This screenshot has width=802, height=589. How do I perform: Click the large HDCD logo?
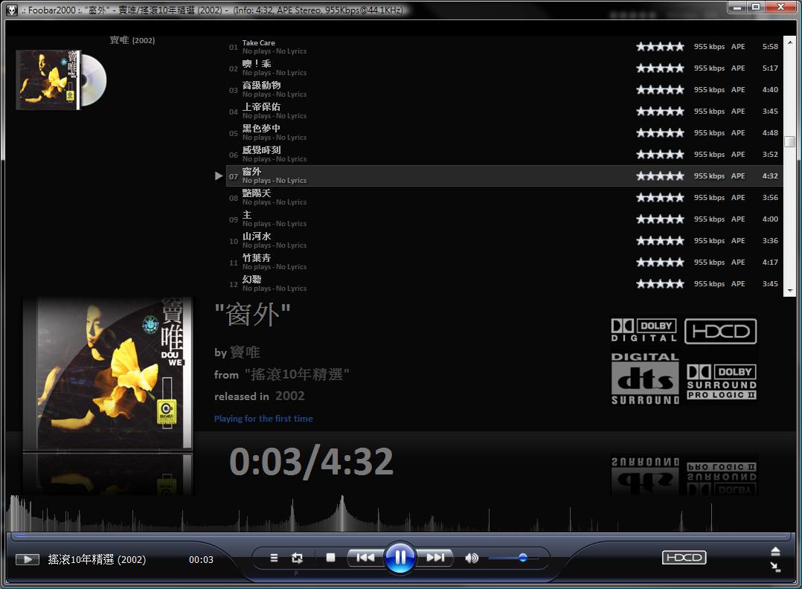(720, 332)
